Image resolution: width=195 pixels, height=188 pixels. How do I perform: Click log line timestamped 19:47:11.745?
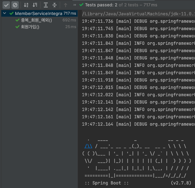tap(138, 29)
